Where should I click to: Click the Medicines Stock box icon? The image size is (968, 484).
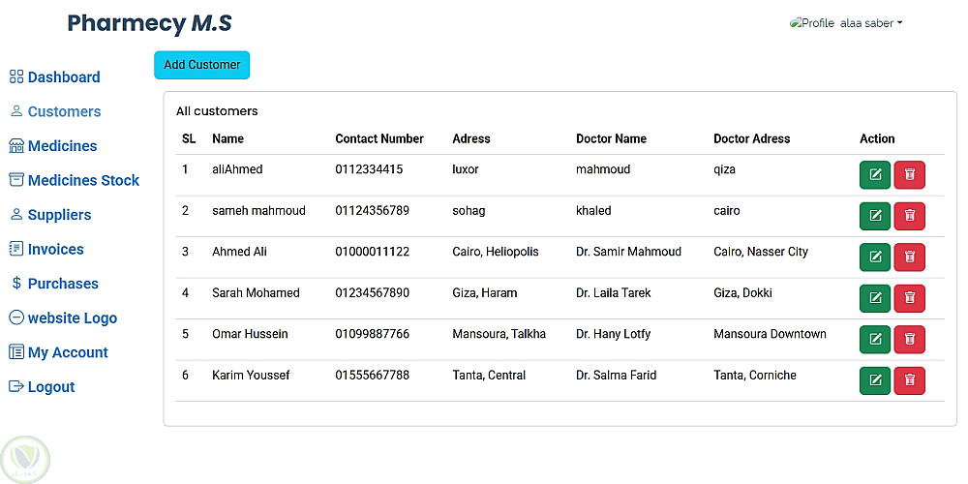click(x=16, y=180)
